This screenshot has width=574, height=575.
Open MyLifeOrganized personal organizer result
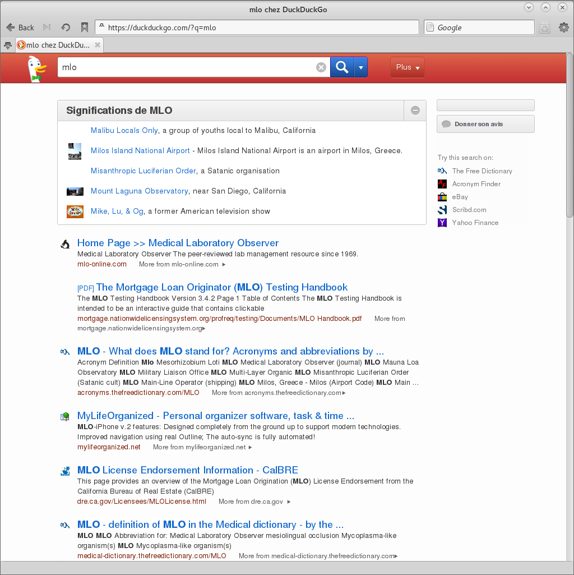pos(215,416)
